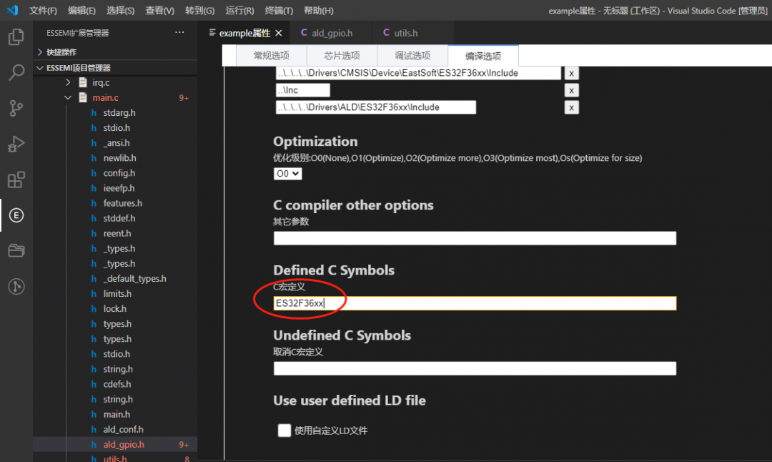Open the Source Control view icon
The image size is (772, 462).
pos(16,108)
